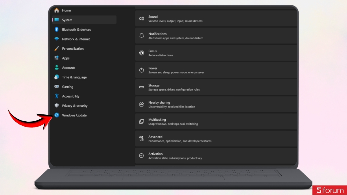Click the Time & language globe icon

pos(57,77)
